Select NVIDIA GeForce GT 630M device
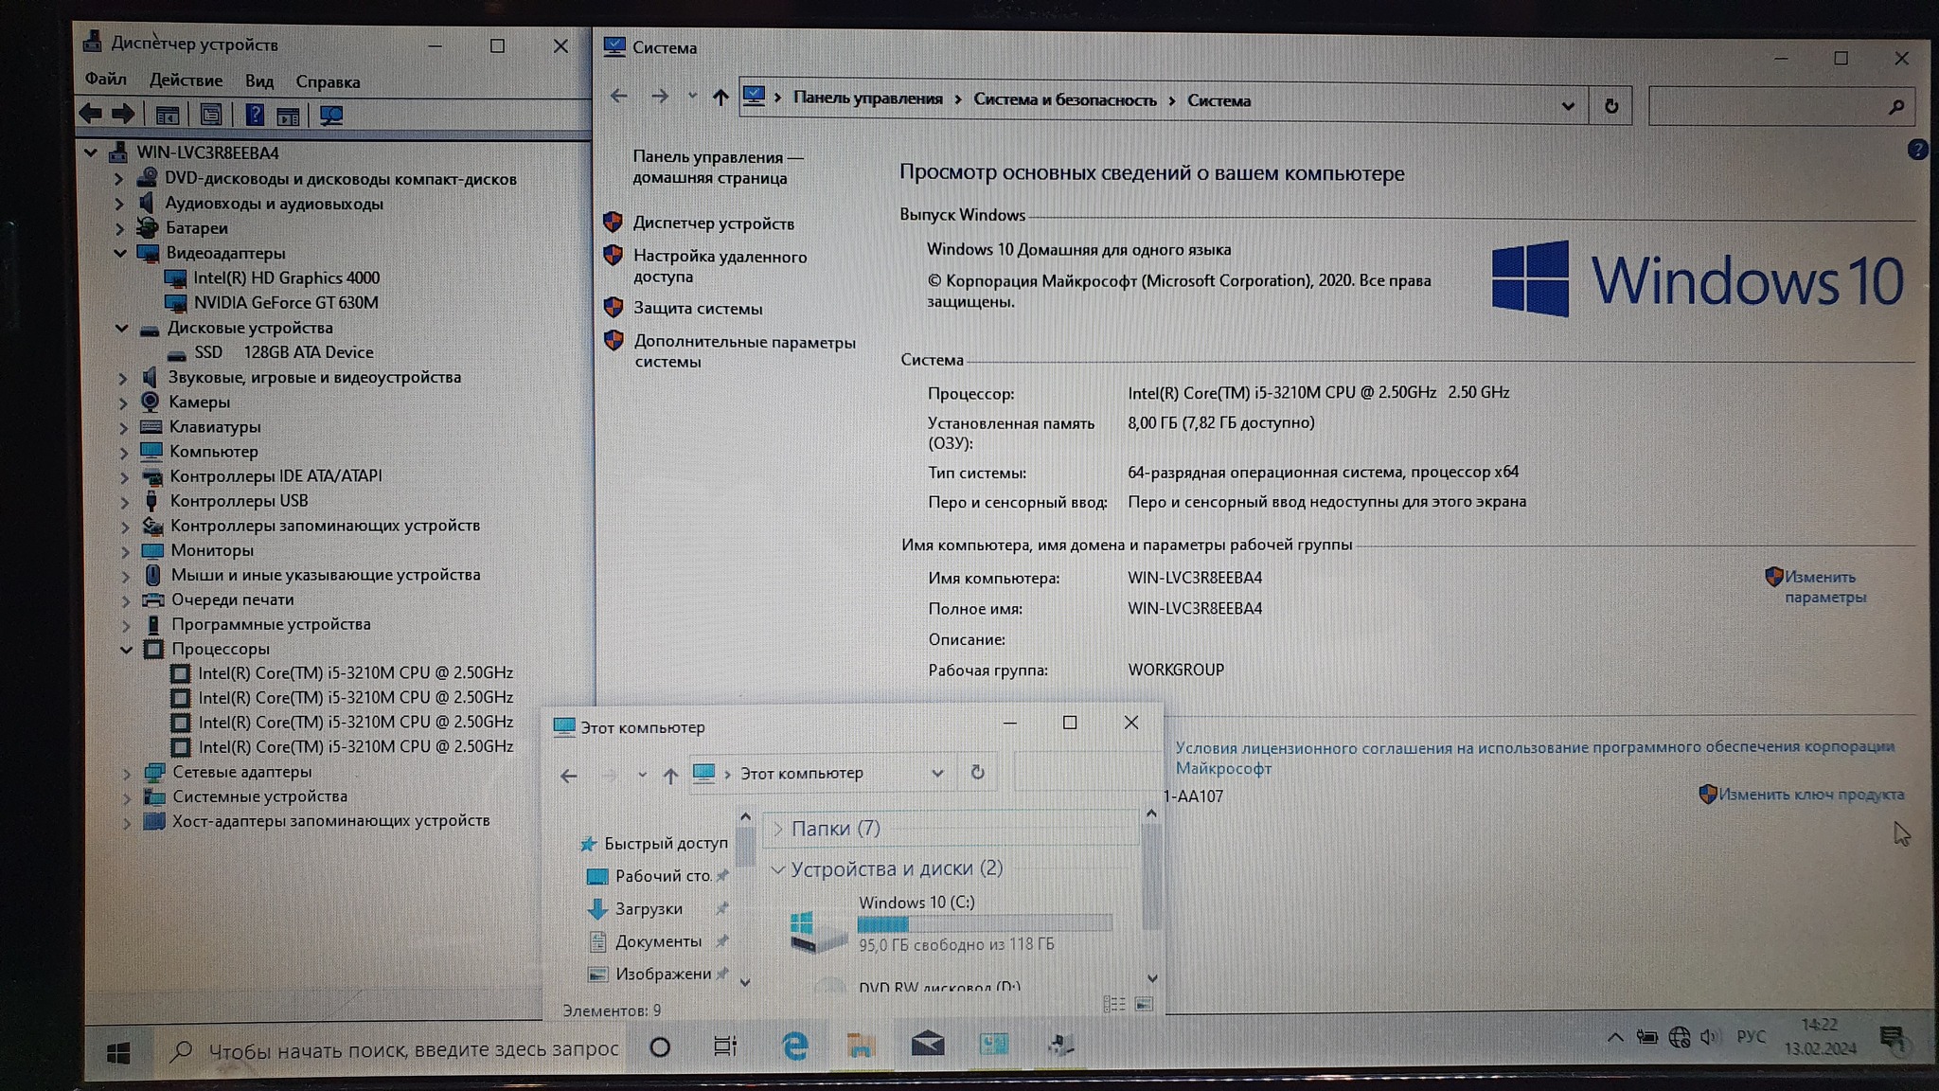Image resolution: width=1939 pixels, height=1091 pixels. 285,303
